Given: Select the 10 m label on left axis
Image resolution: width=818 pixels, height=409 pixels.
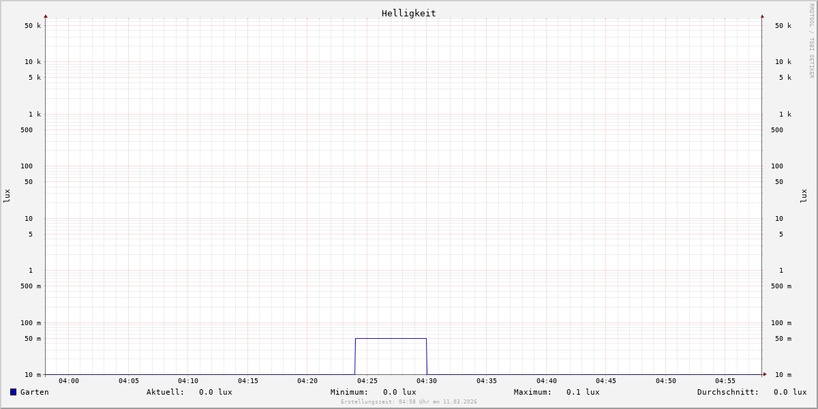Looking at the screenshot, I should click(33, 375).
